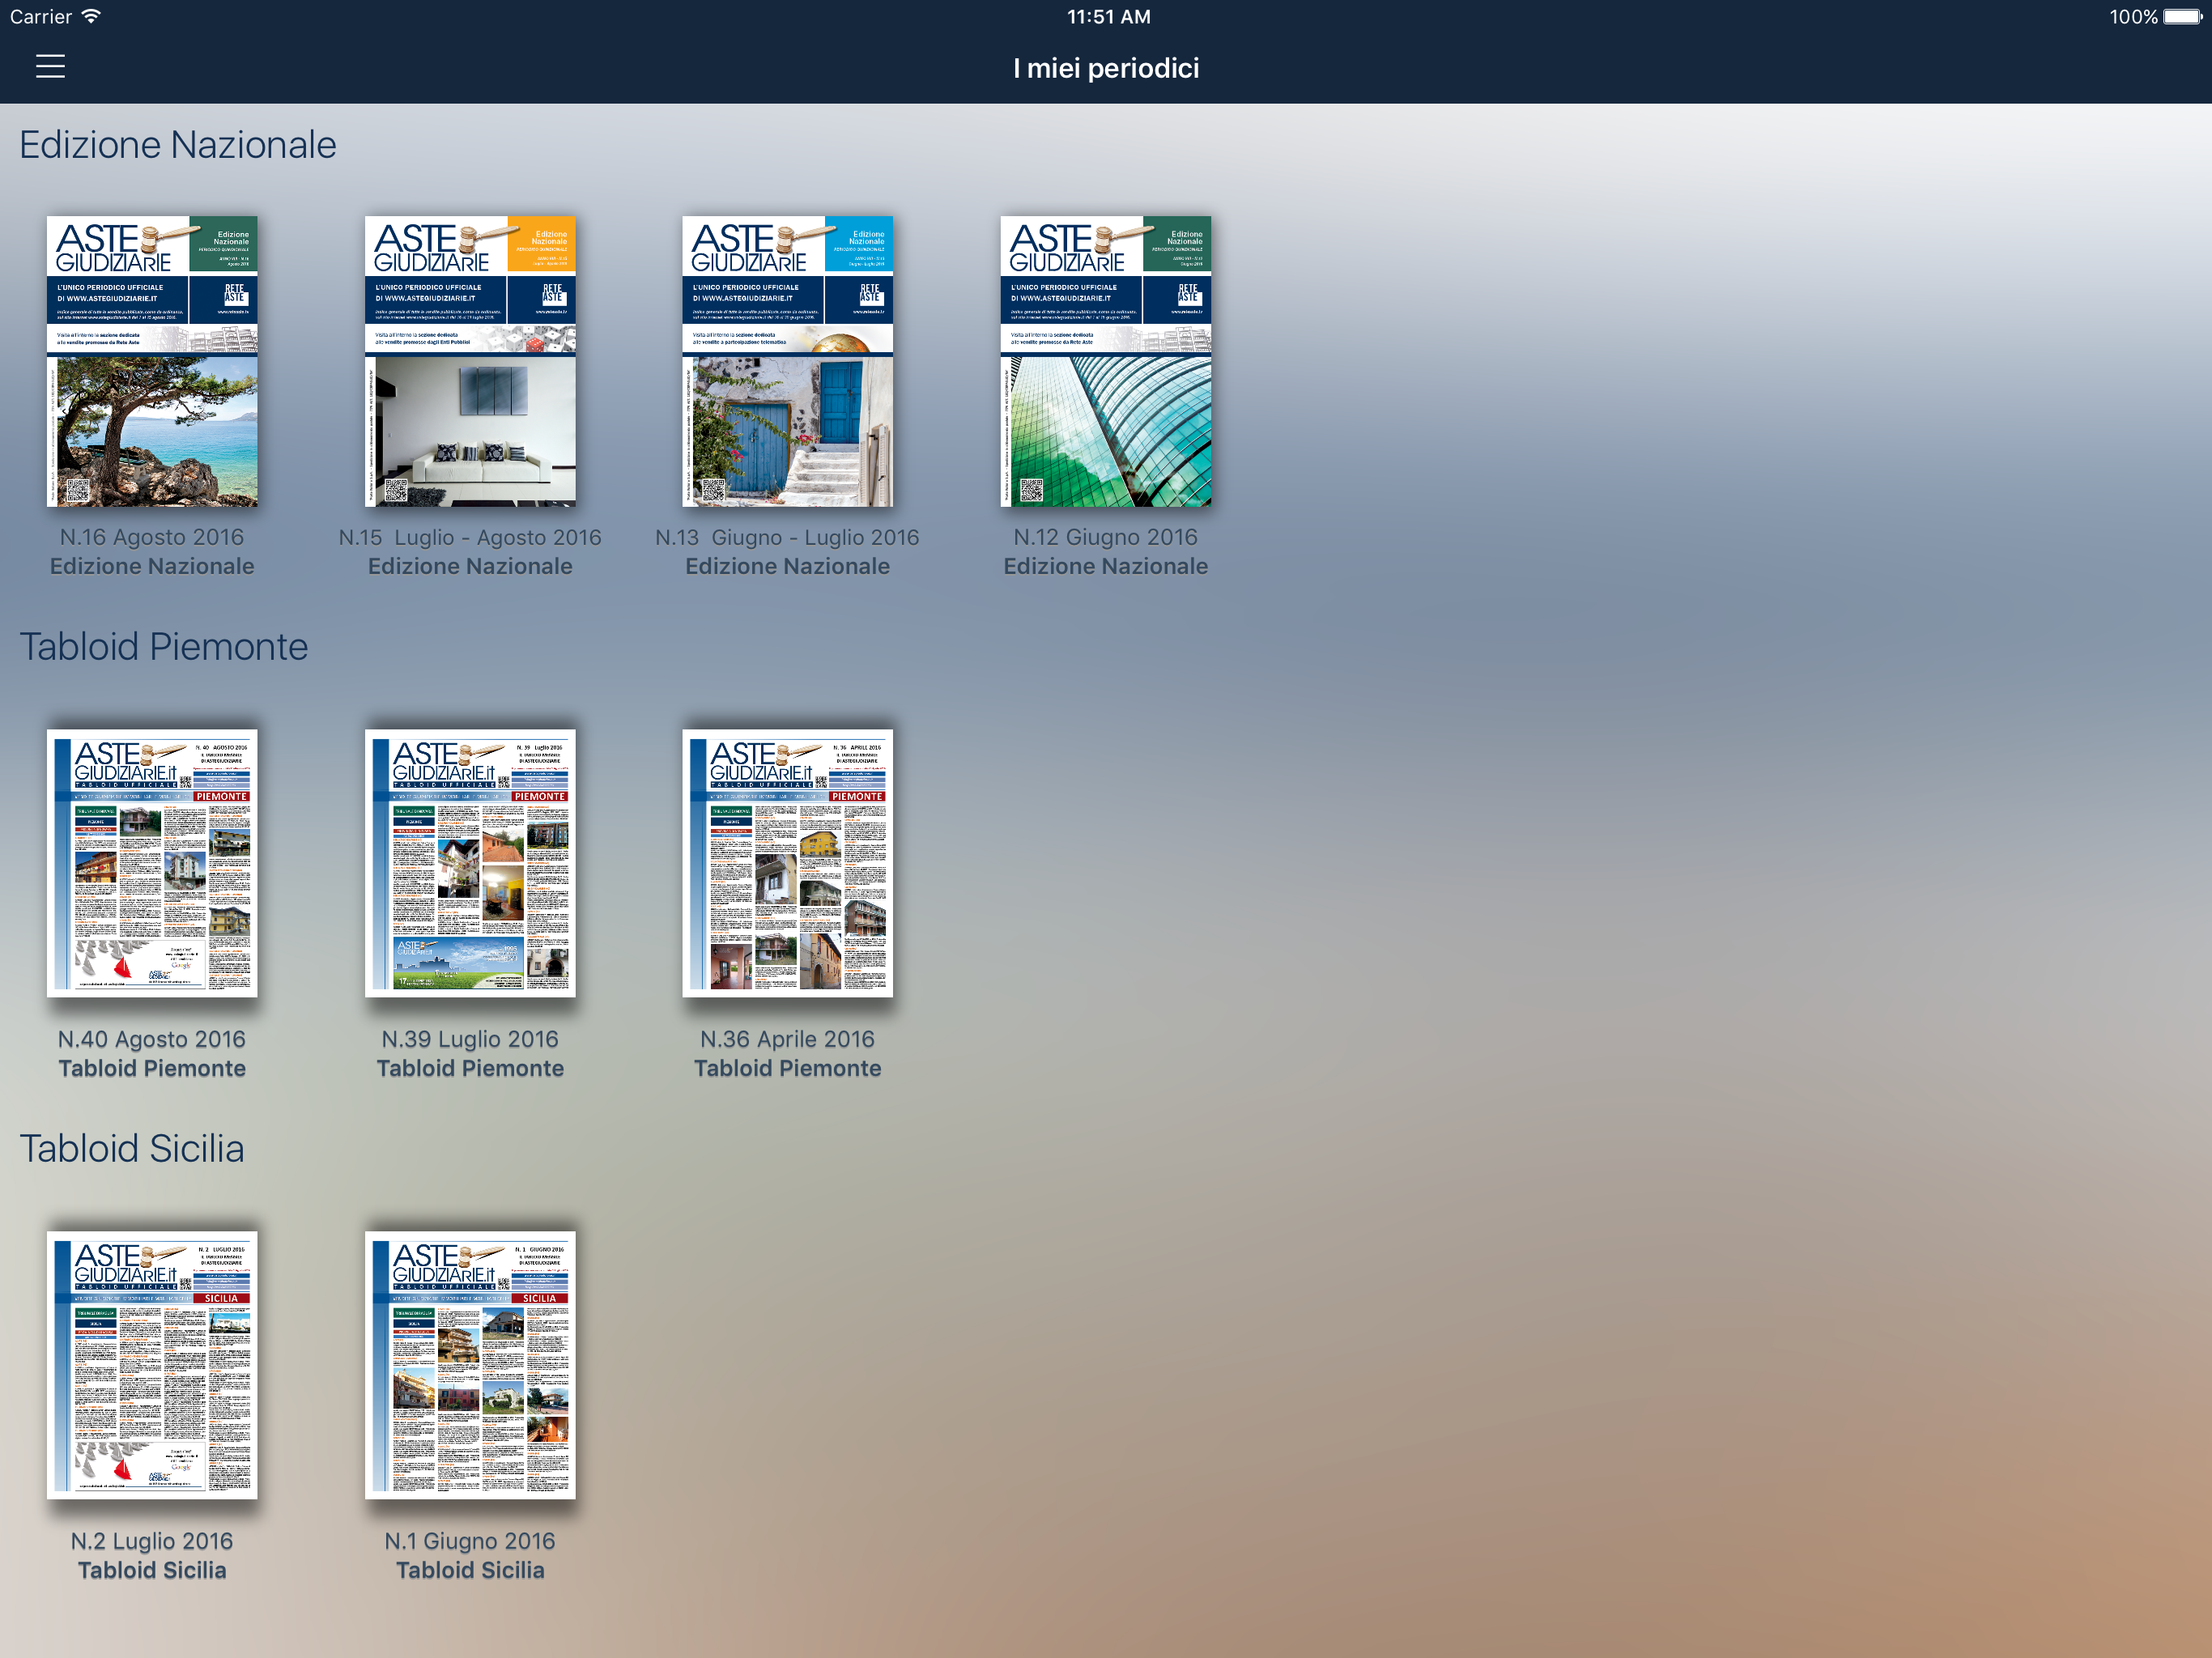Tap the Tabloid Piemonte section heading
Image resolution: width=2212 pixels, height=1658 pixels.
164,647
